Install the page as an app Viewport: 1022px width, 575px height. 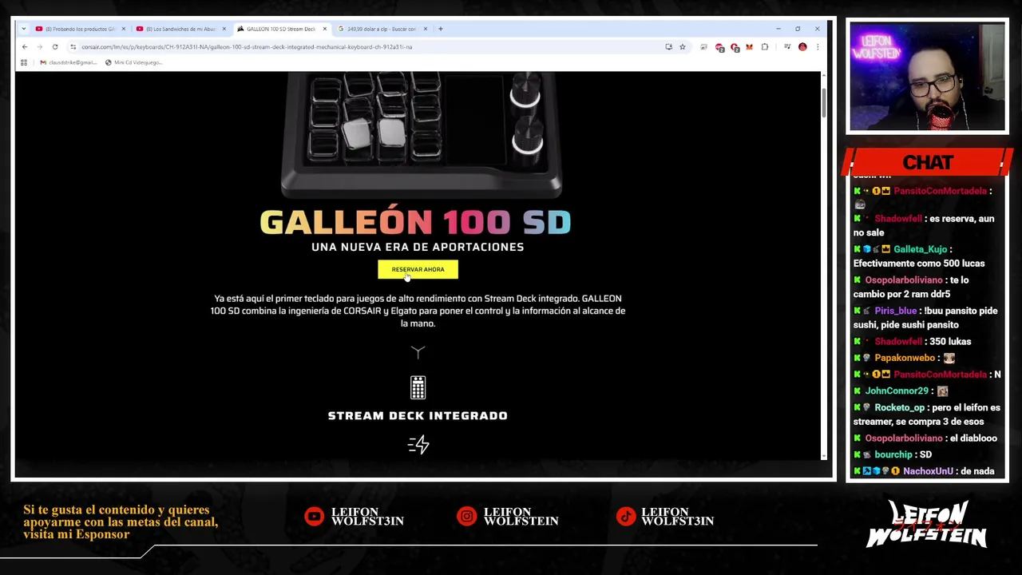point(669,47)
